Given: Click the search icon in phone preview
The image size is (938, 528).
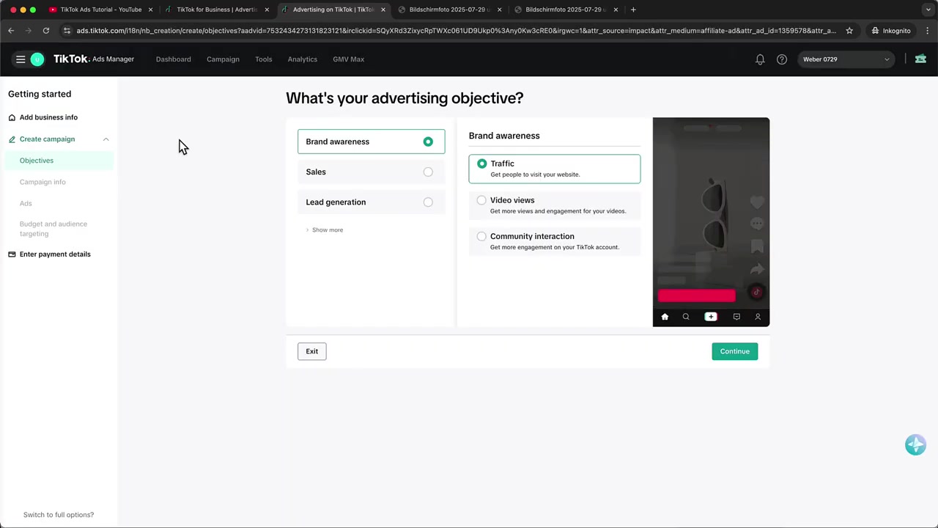Looking at the screenshot, I should tap(686, 317).
